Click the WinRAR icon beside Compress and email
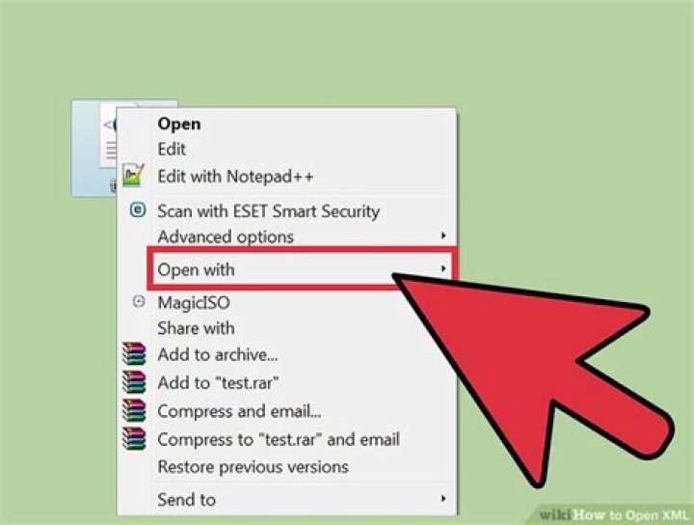 click(x=134, y=410)
